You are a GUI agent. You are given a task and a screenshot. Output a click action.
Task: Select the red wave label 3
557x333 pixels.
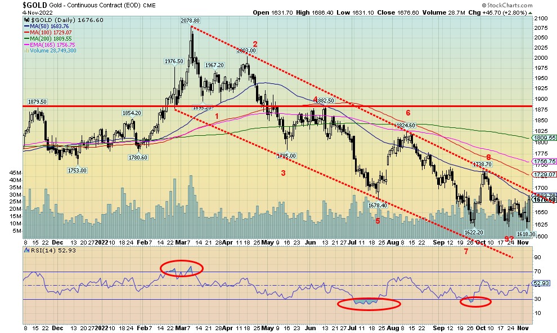[x=284, y=173]
